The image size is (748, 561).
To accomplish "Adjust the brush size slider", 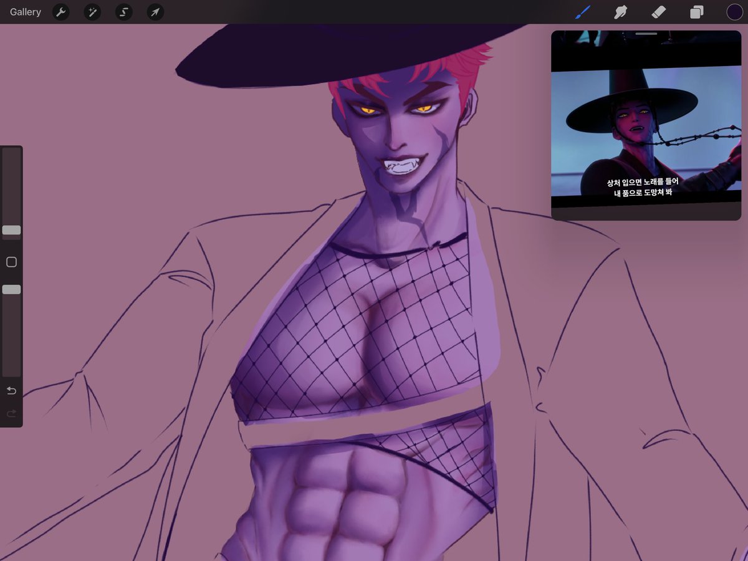I will (11, 230).
